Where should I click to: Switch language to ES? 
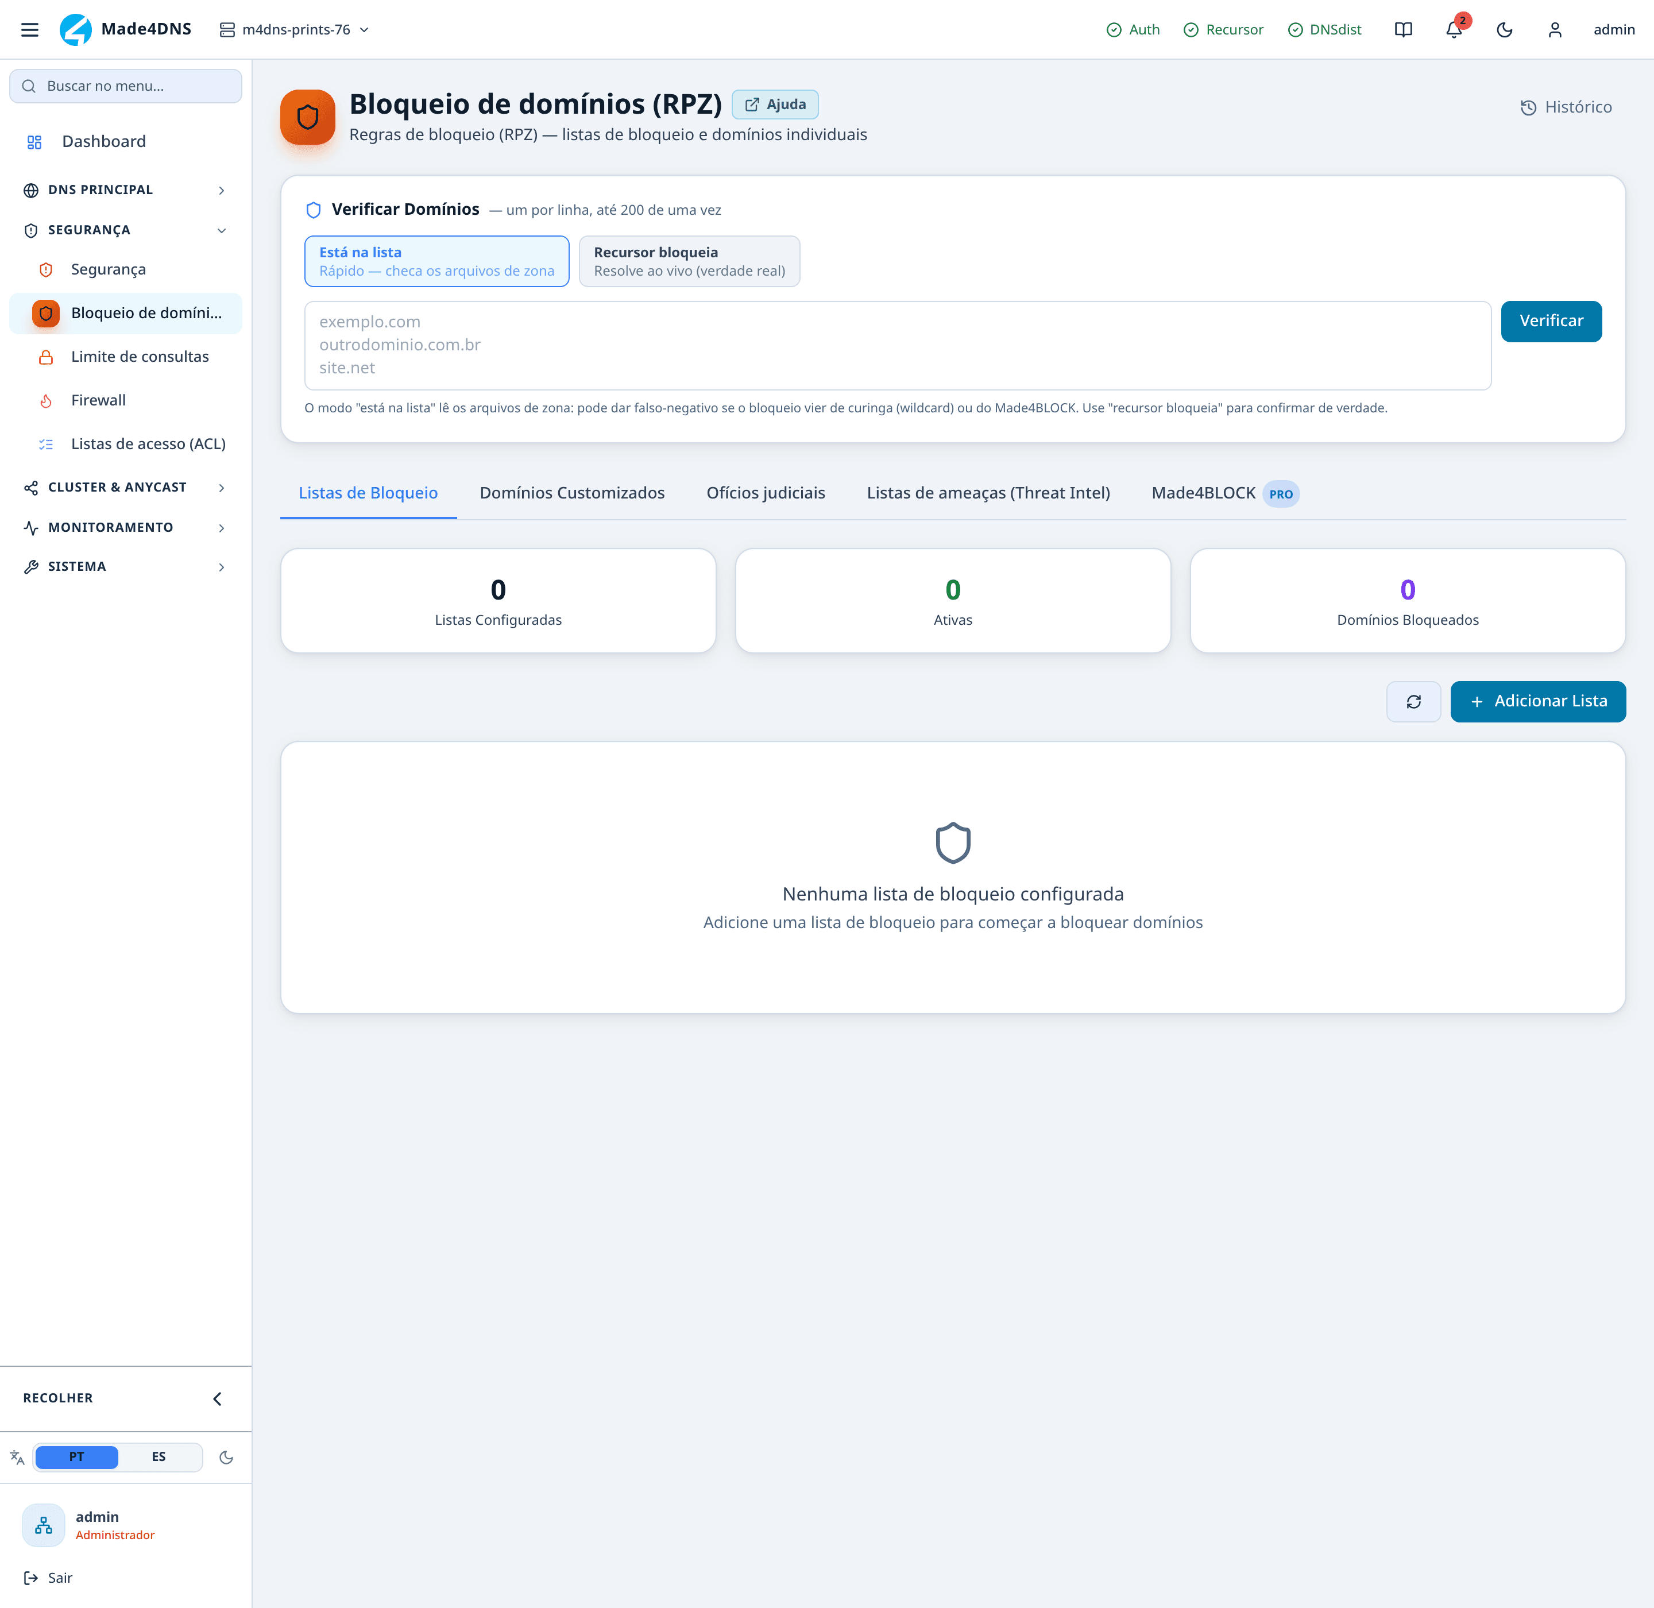point(159,1457)
